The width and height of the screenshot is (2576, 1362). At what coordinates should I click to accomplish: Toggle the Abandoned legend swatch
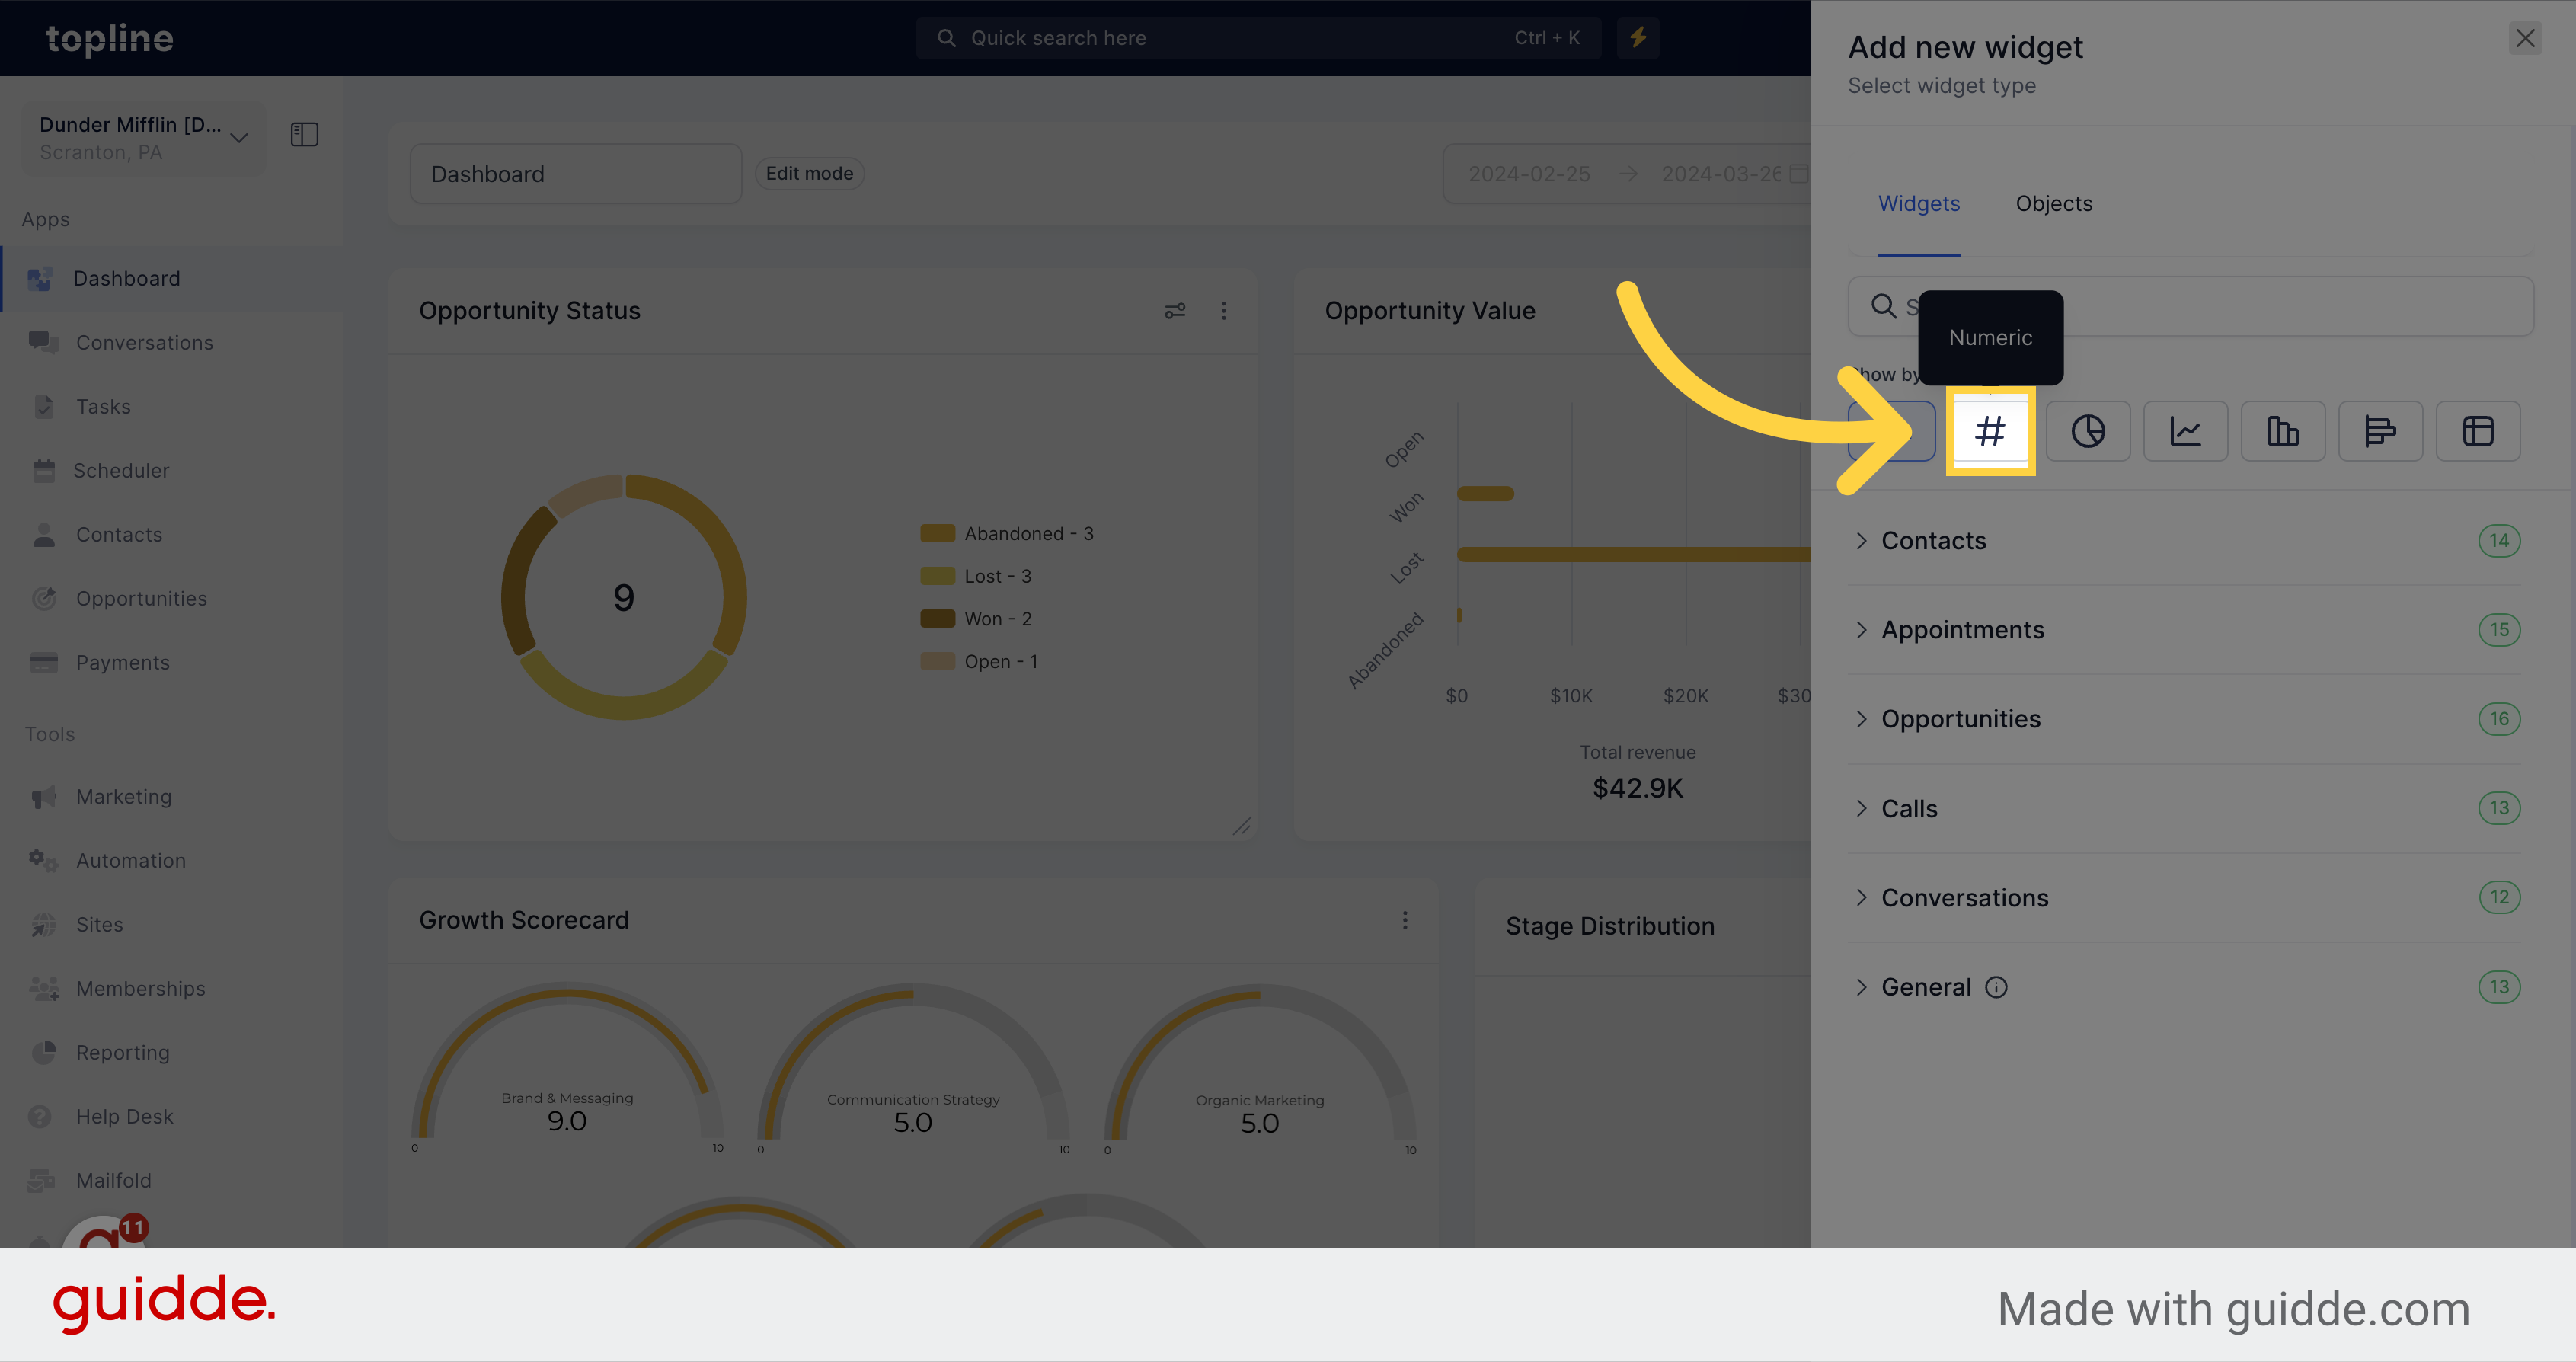[x=937, y=533]
